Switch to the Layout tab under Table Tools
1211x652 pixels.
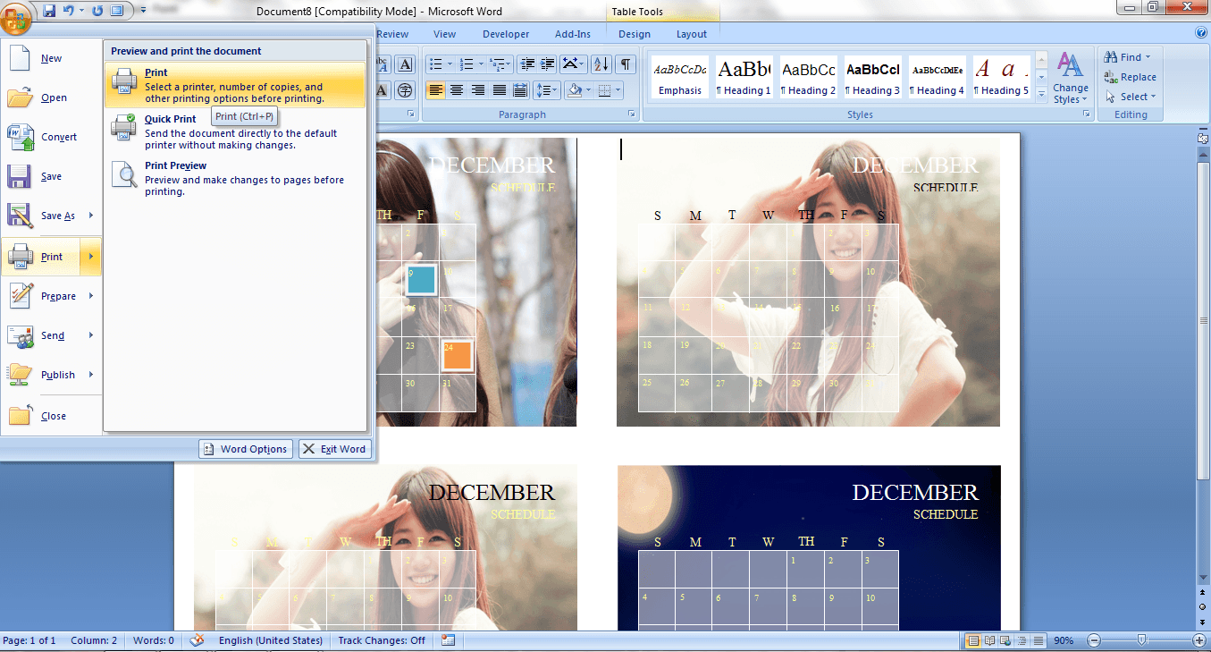pos(690,33)
